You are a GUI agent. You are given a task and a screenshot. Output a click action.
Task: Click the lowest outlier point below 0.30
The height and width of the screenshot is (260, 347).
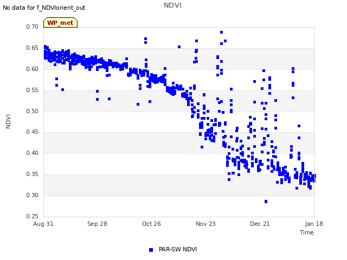point(266,201)
